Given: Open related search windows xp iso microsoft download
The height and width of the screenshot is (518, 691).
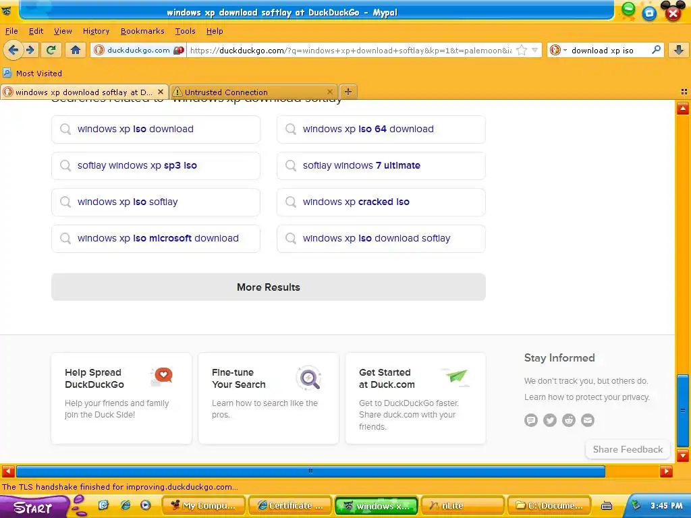Looking at the screenshot, I should pos(156,238).
